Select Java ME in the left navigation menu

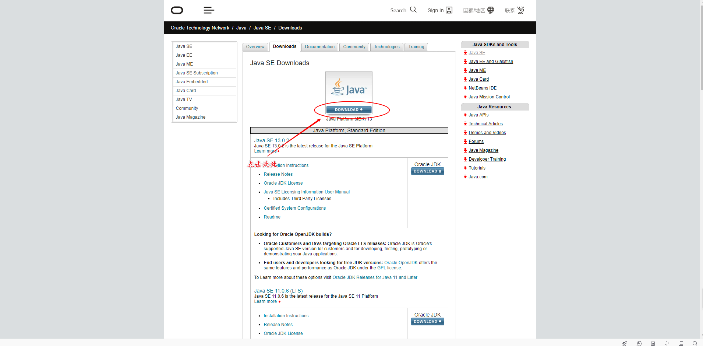coord(204,64)
